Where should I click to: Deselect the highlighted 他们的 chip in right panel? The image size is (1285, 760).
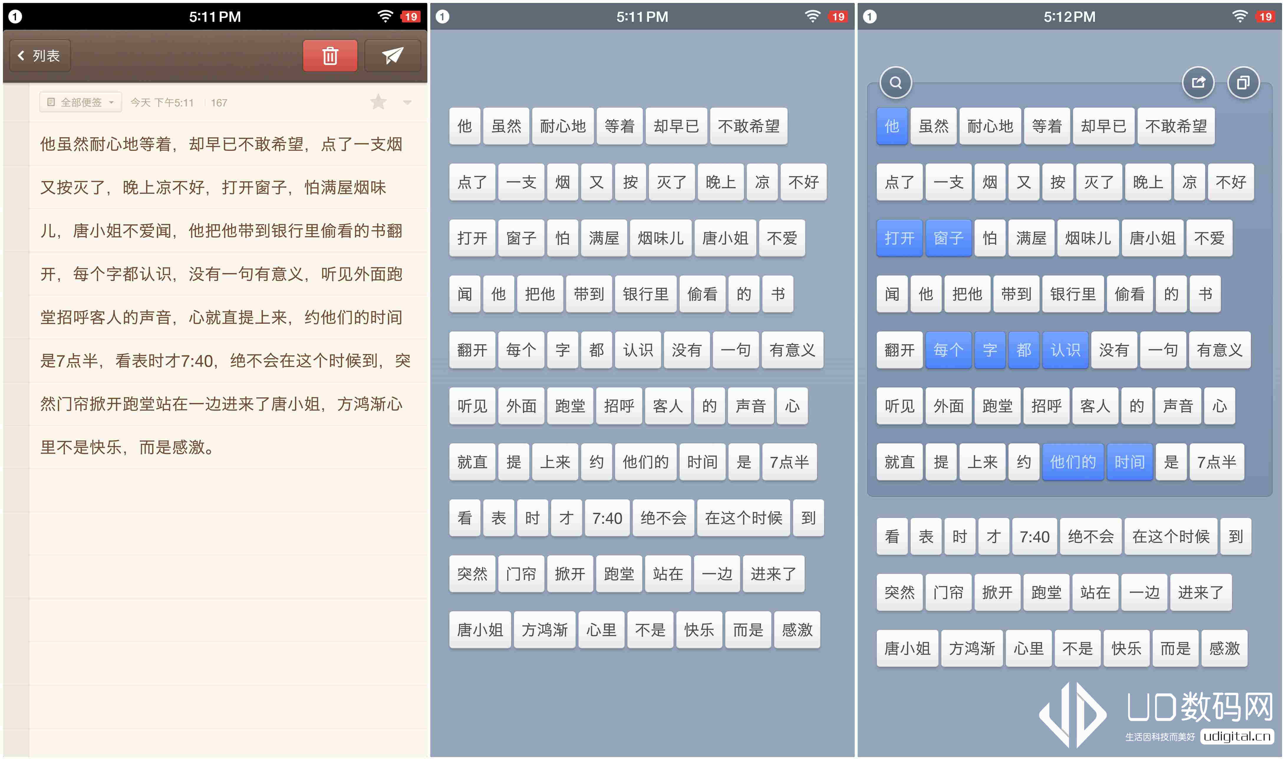tap(1073, 462)
